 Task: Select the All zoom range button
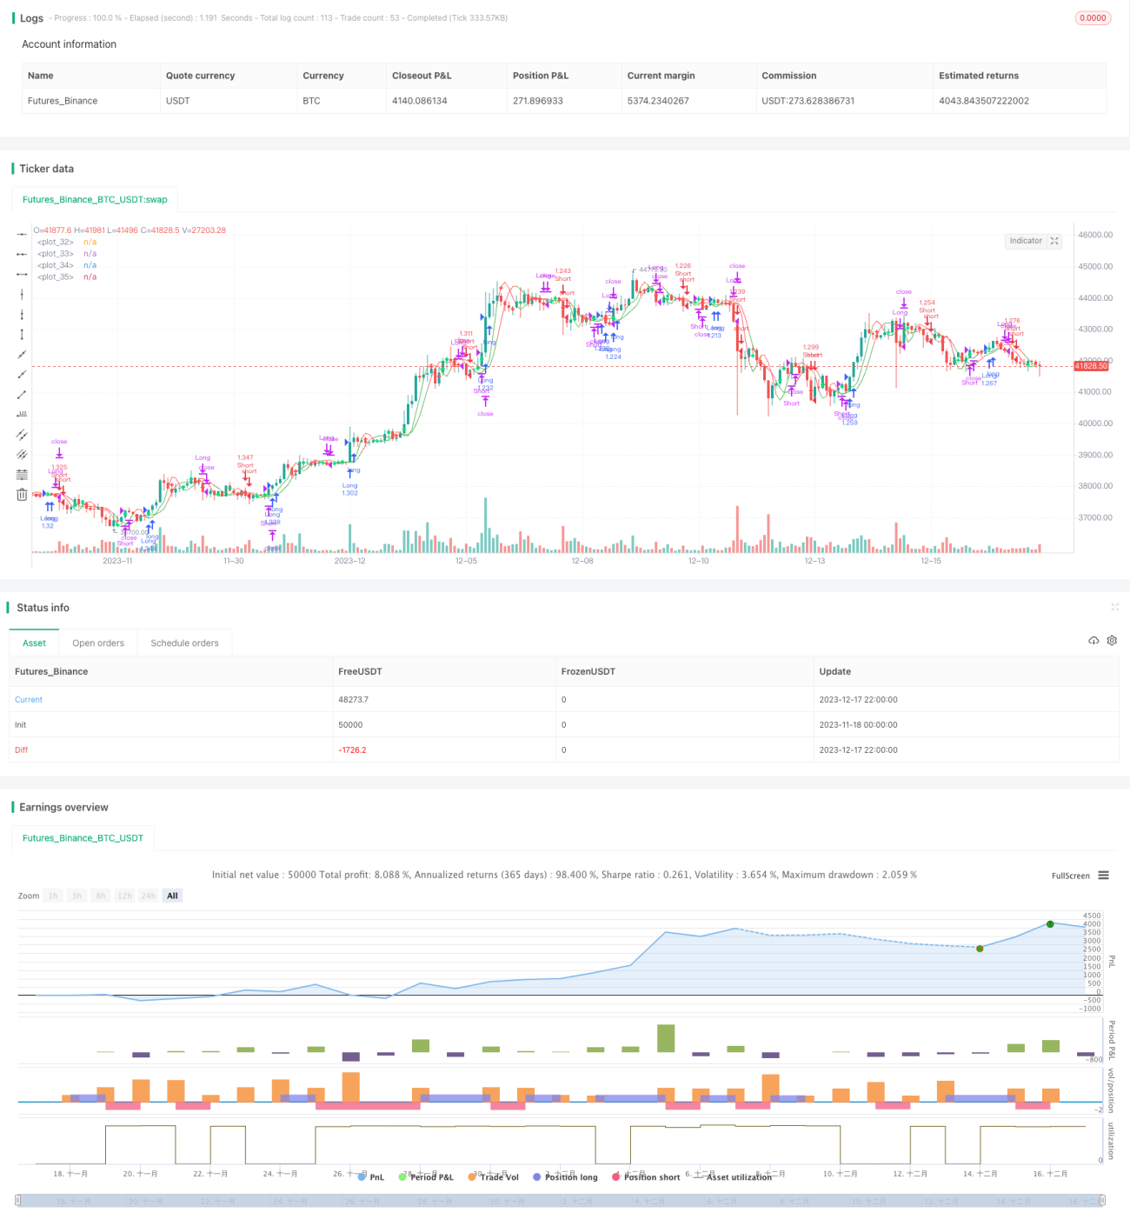click(x=172, y=896)
